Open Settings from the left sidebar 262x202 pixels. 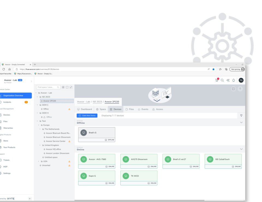[7, 173]
